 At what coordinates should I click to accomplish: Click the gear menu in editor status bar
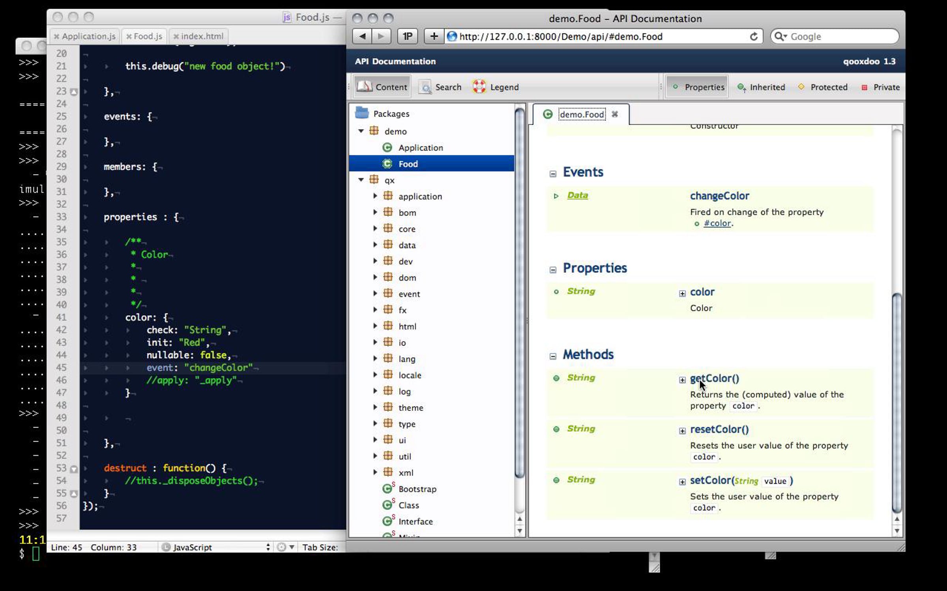point(285,547)
